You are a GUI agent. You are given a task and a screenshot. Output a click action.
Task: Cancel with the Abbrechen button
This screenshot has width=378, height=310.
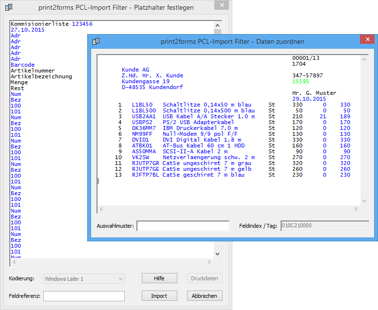205,296
